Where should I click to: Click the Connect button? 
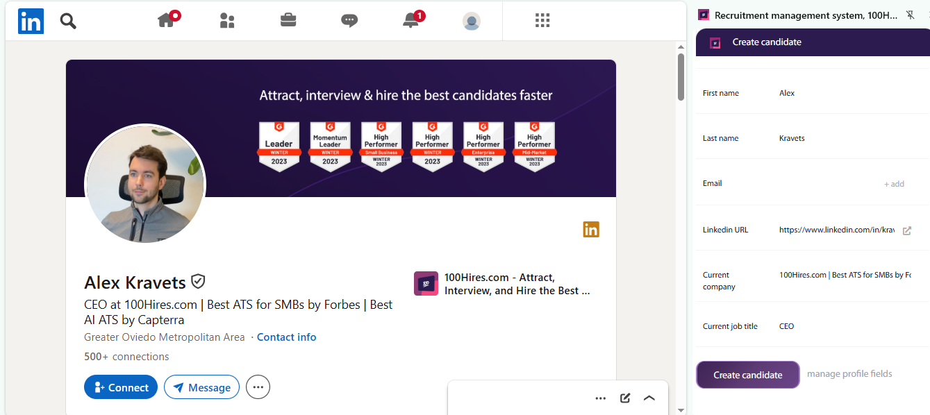click(121, 387)
